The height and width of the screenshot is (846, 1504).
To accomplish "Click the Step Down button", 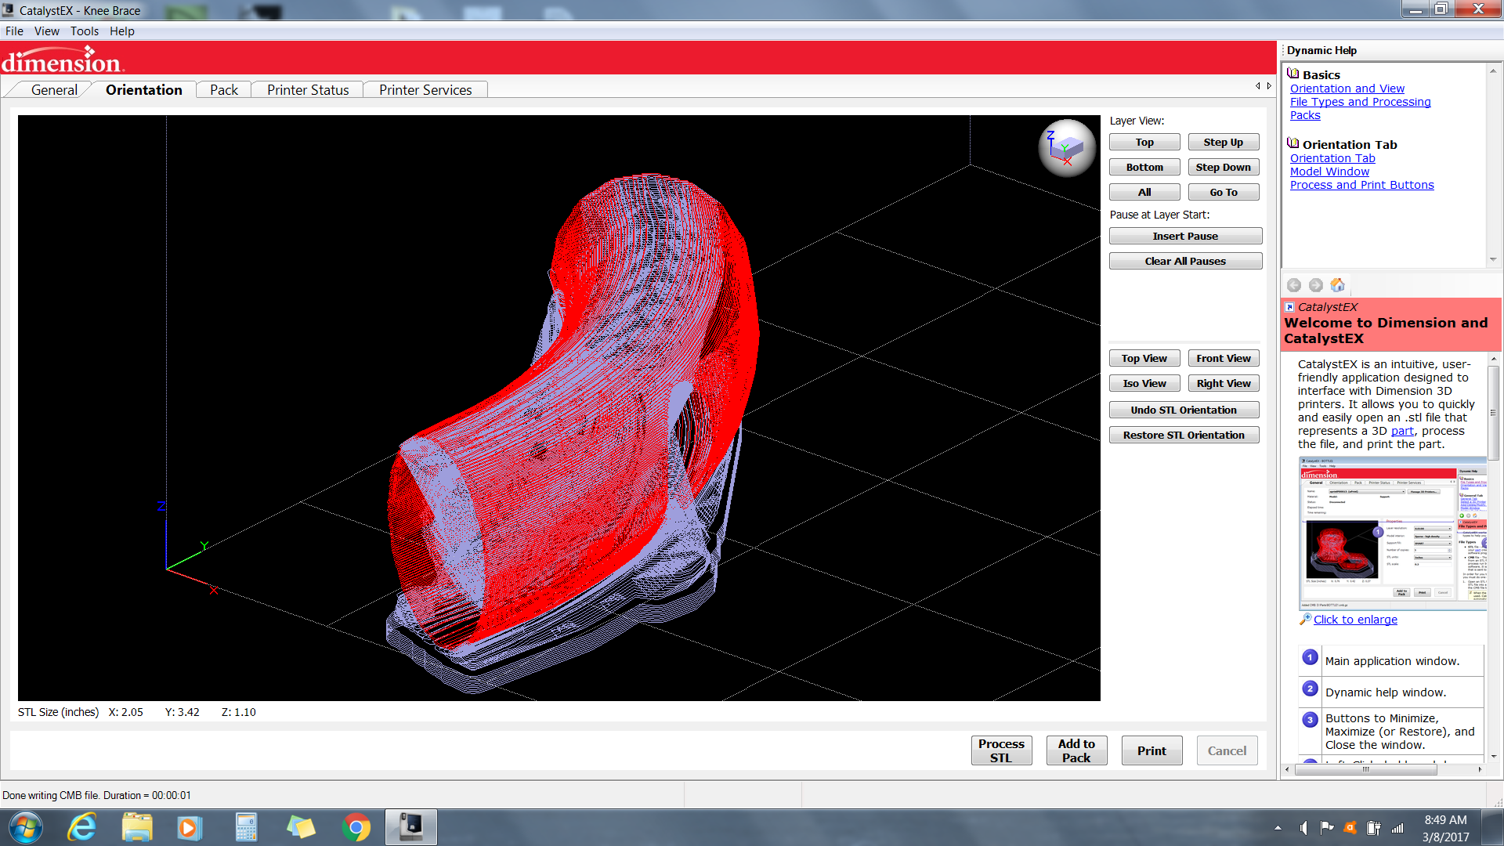I will [1224, 167].
